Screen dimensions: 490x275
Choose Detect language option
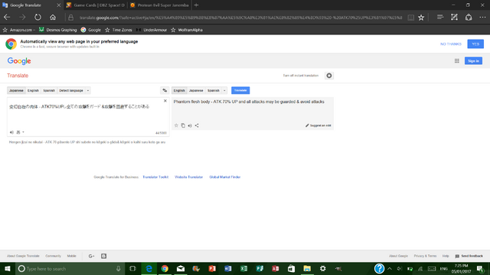click(71, 90)
